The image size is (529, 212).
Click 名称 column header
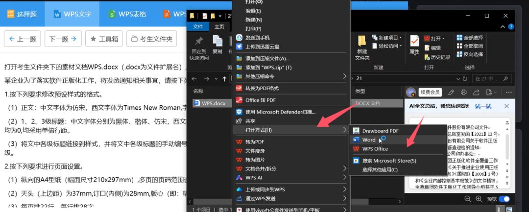click(198, 92)
